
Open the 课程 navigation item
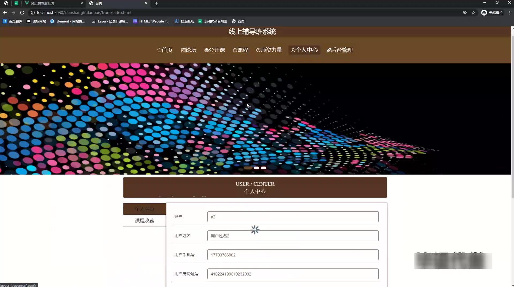[240, 50]
